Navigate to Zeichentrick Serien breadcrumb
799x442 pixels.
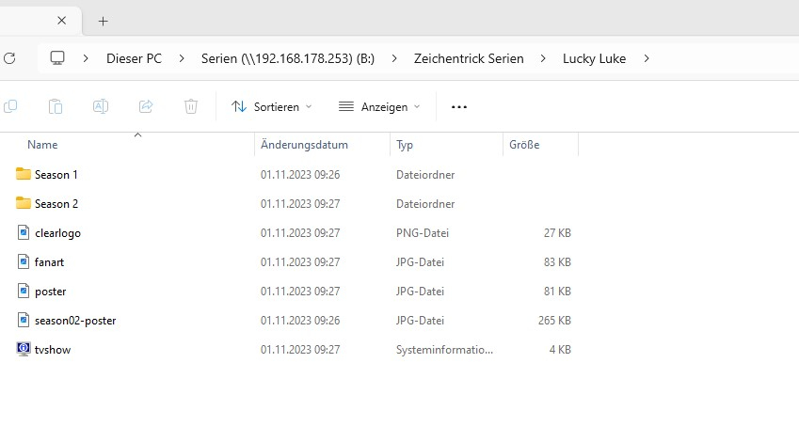(469, 58)
